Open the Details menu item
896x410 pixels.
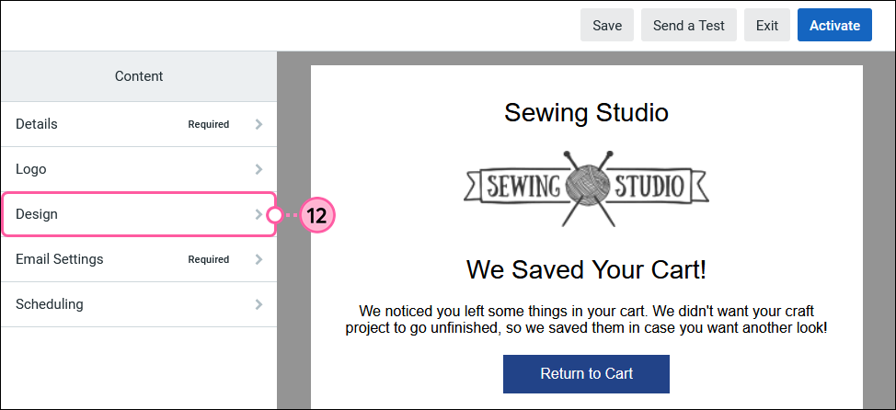138,124
